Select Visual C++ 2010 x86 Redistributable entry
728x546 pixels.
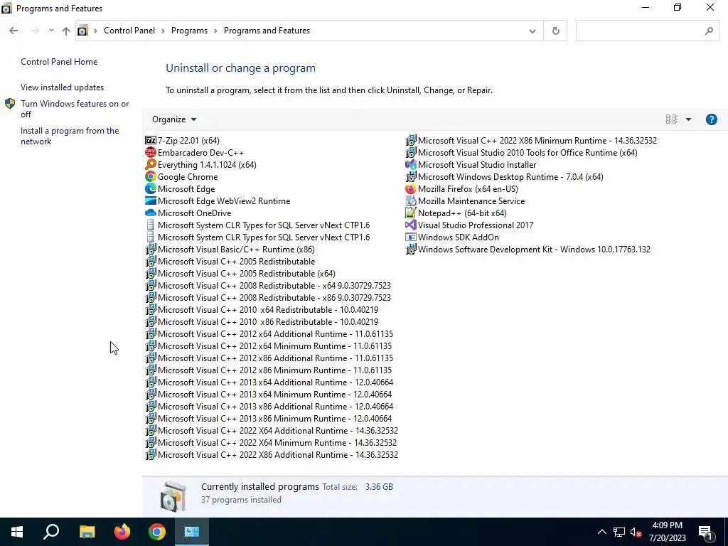point(262,322)
